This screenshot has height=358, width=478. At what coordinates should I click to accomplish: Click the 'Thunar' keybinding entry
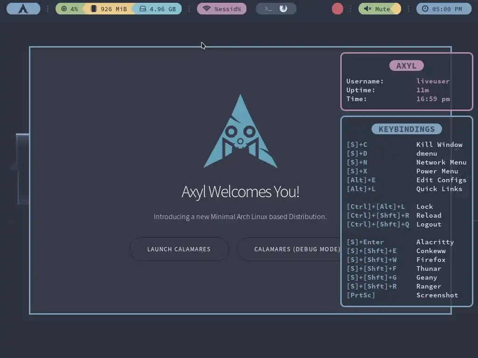[429, 268]
